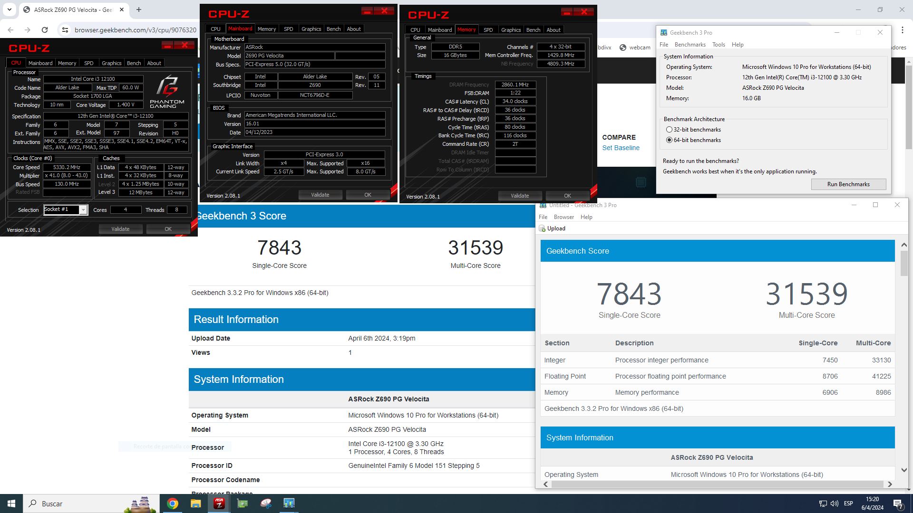
Task: Click the Integer row in results table
Action: coord(718,360)
